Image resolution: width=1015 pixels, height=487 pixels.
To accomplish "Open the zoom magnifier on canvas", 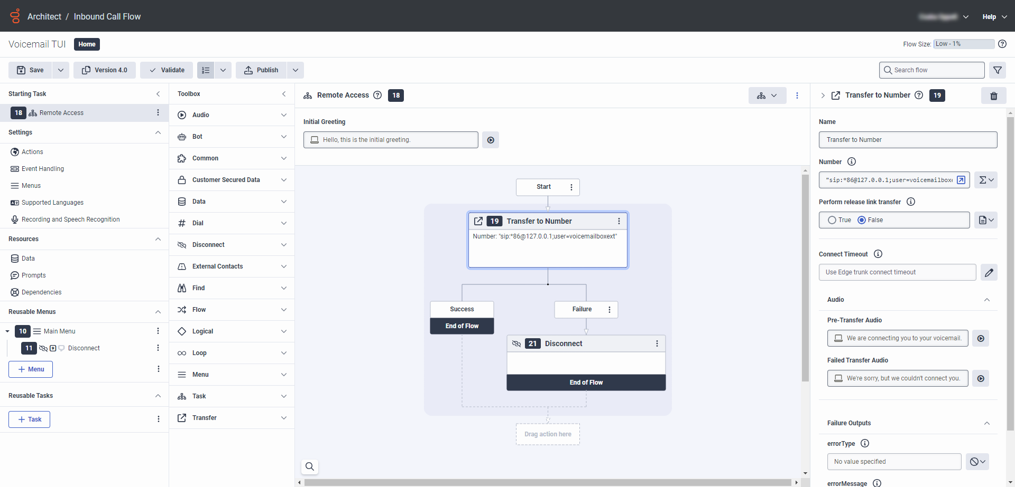I will [310, 466].
